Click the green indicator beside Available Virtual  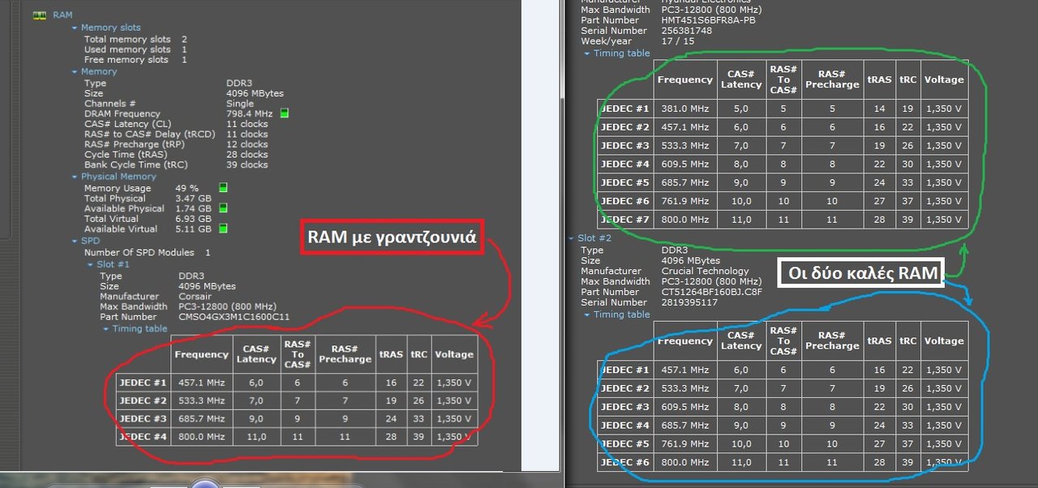point(223,229)
